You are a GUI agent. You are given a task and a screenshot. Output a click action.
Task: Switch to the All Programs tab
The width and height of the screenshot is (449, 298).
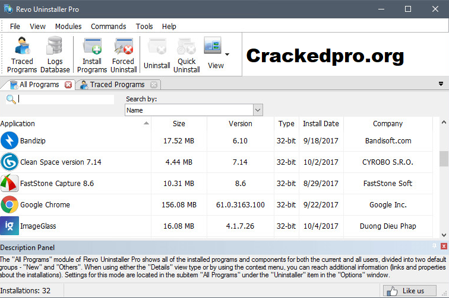point(39,85)
